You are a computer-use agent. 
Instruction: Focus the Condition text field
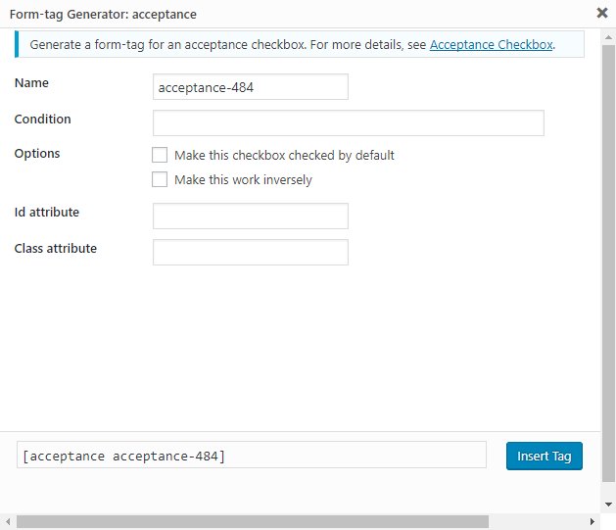pyautogui.click(x=348, y=122)
